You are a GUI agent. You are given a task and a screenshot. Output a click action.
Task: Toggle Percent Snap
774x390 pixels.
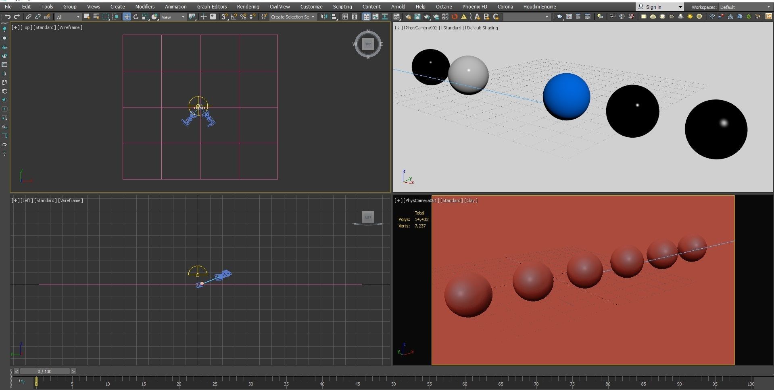[x=243, y=17]
